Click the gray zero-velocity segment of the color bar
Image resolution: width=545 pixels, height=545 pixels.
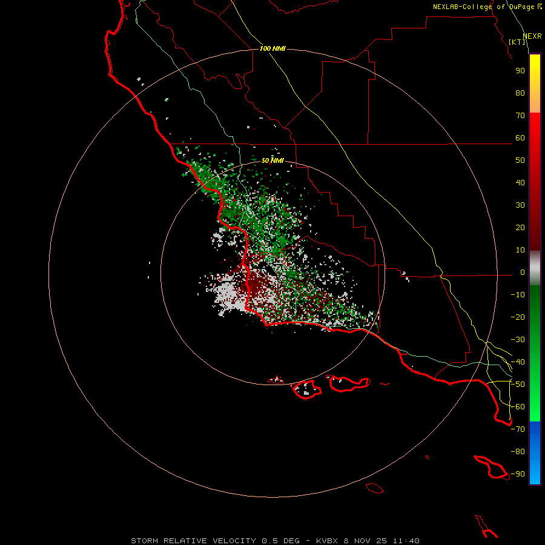coord(535,268)
